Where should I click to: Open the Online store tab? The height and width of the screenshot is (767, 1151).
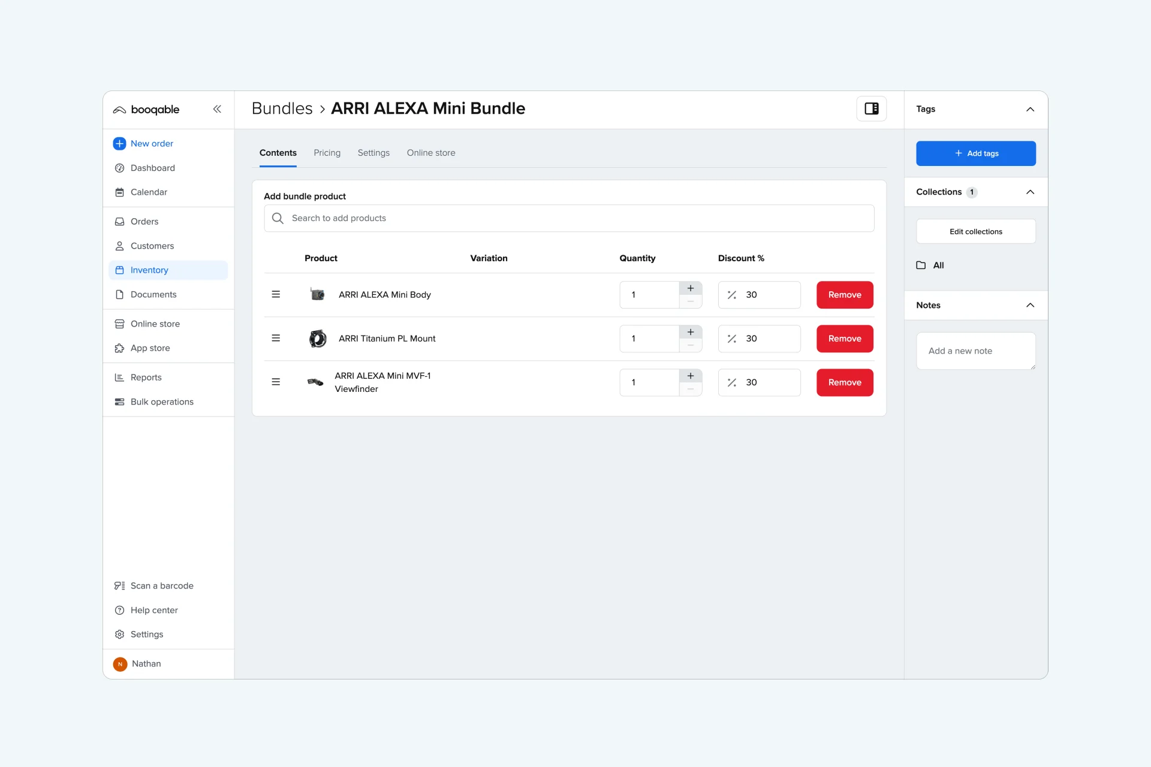click(x=431, y=153)
